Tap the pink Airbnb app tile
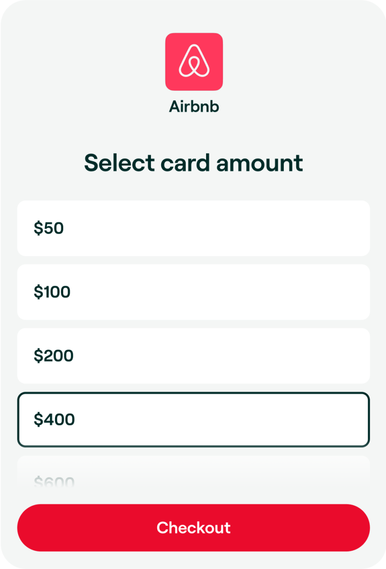Screen dimensions: 386x569 194,62
